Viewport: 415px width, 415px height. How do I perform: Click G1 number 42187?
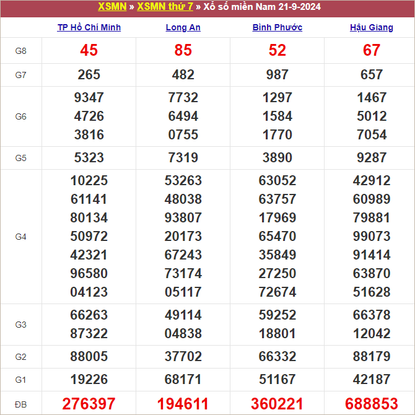click(x=372, y=380)
